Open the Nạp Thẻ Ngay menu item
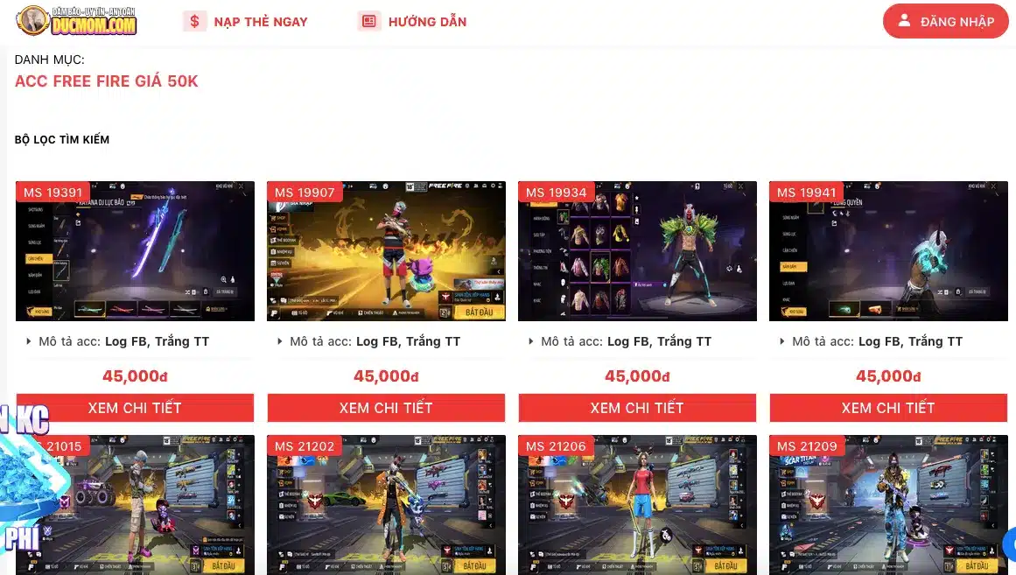Screen dimensions: 1016x575 [246, 21]
